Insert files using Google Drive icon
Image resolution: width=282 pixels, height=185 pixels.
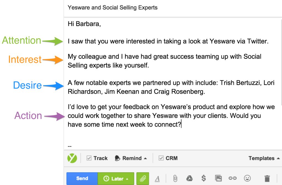[x=189, y=178]
